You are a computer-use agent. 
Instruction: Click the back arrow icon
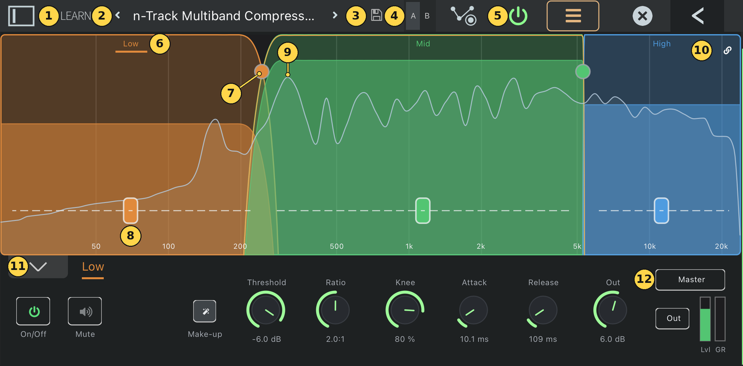click(697, 16)
